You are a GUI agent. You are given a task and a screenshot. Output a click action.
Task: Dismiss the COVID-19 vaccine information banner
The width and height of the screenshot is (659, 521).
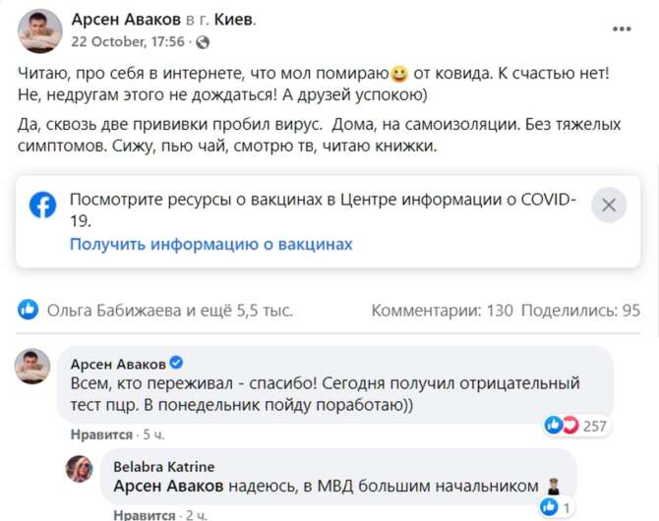click(609, 205)
